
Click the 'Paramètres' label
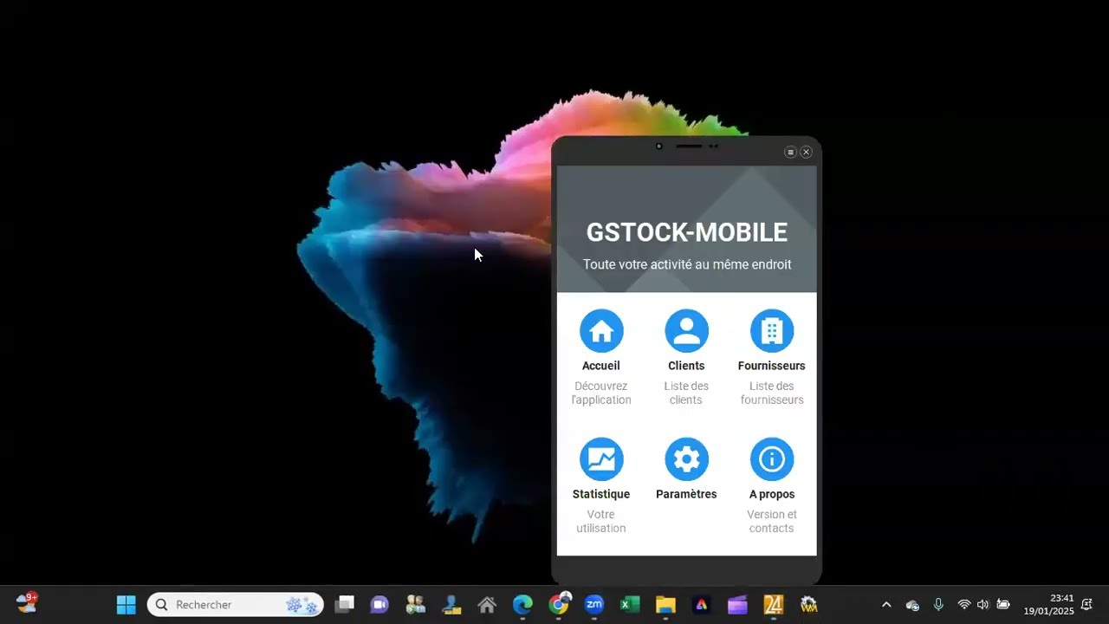tap(686, 494)
